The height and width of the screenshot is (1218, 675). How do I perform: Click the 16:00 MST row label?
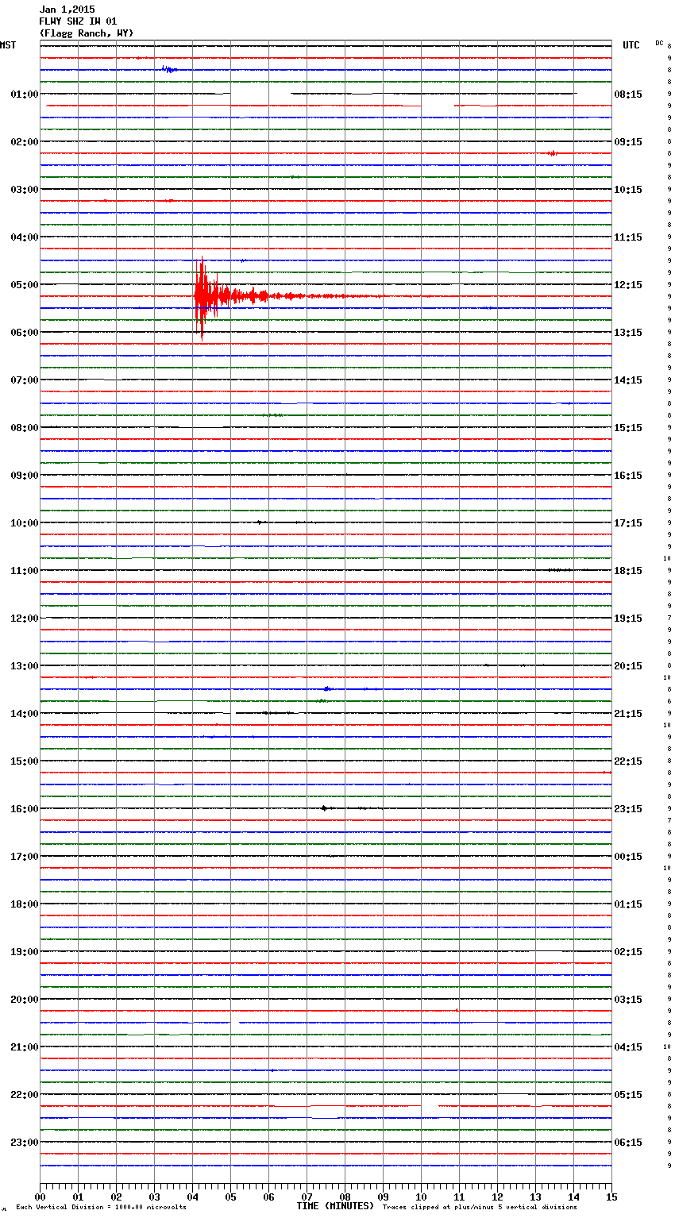coord(24,809)
